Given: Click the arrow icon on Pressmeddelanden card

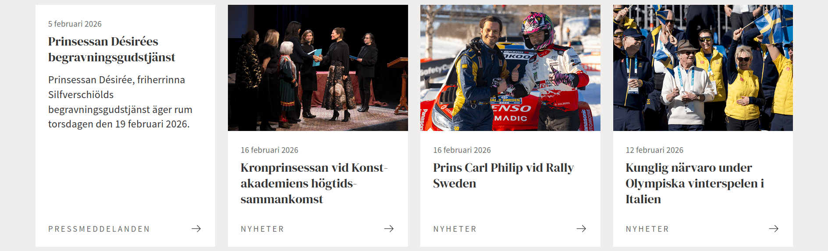Looking at the screenshot, I should point(196,229).
